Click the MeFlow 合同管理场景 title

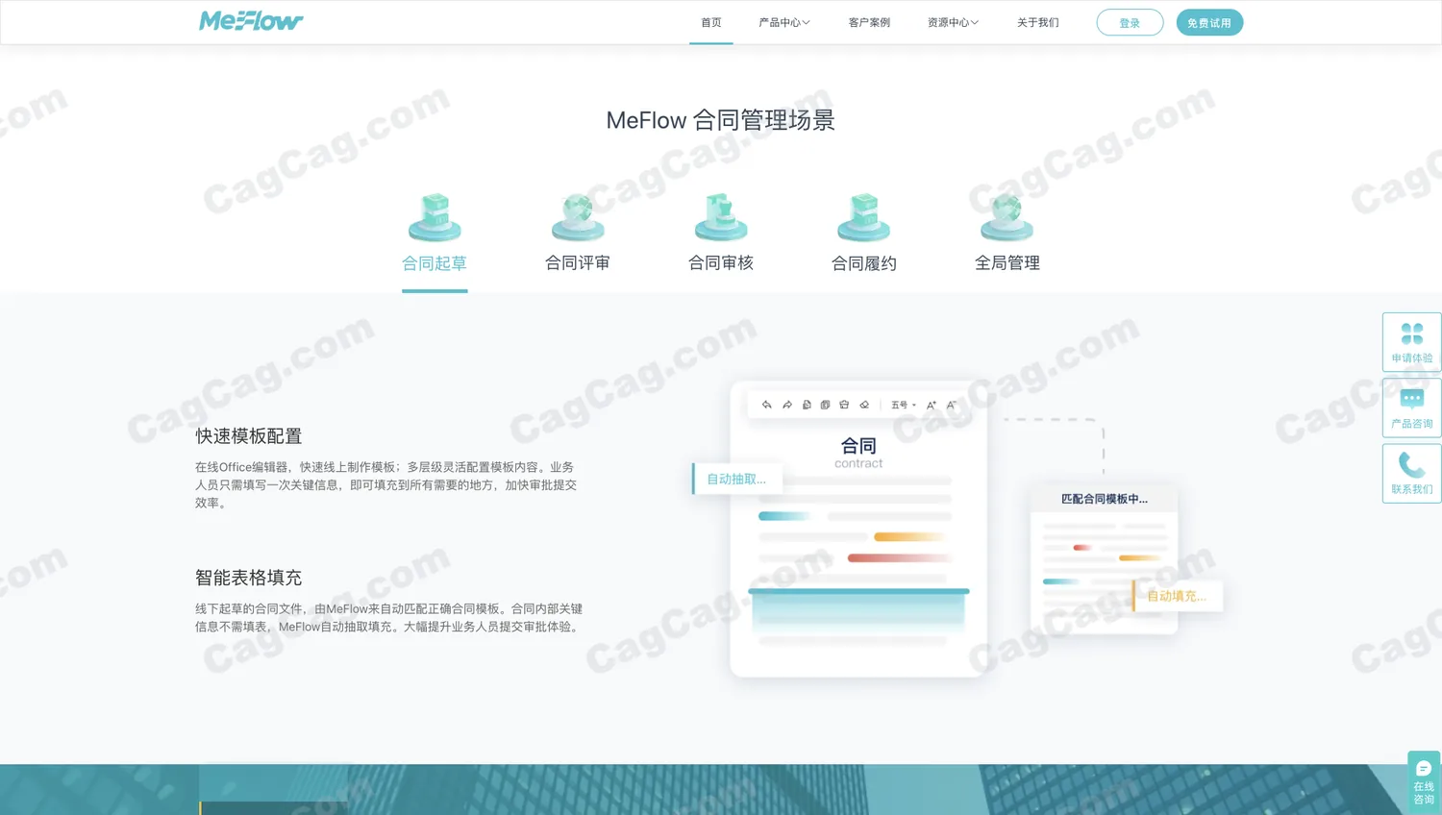[x=721, y=120]
